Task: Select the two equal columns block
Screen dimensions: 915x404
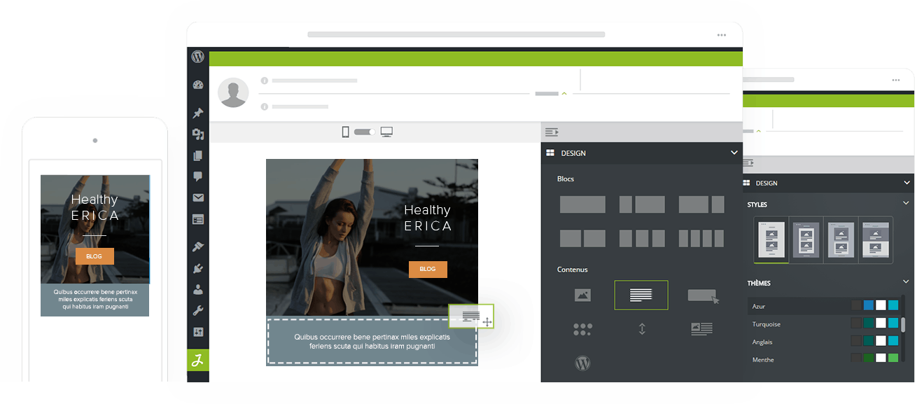Action: [x=582, y=239]
